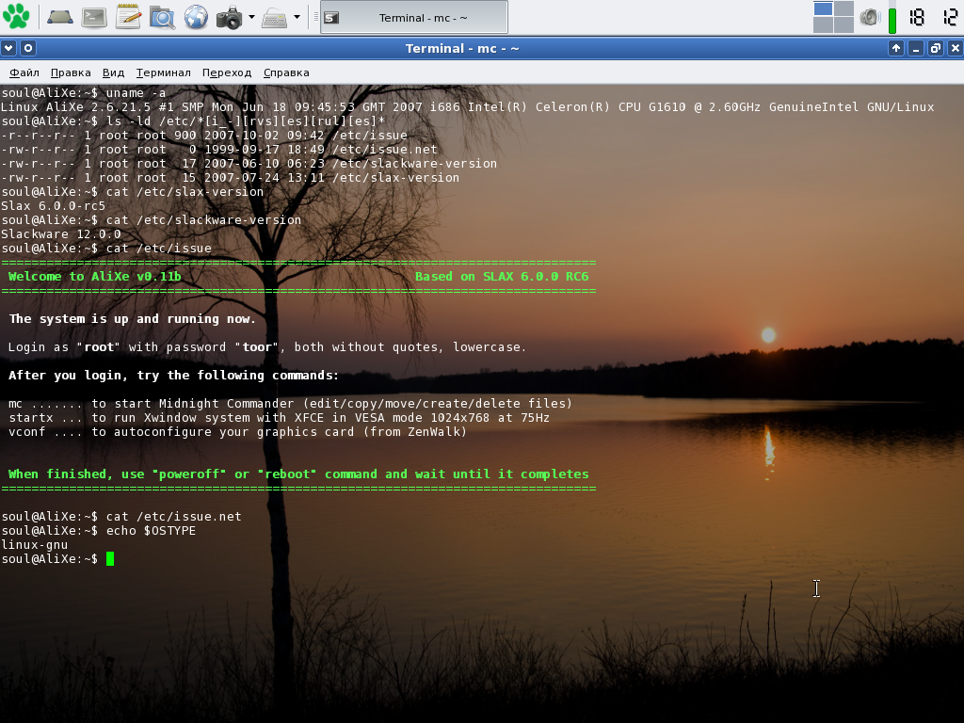Viewport: 964px width, 723px height.
Task: Launch the terminal emulator from panel
Action: (94, 17)
